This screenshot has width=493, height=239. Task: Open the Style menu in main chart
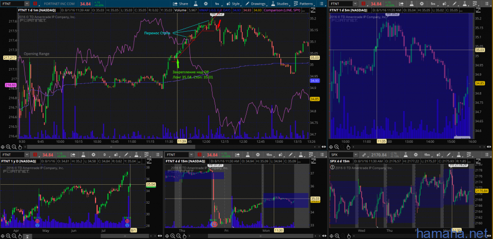233,4
